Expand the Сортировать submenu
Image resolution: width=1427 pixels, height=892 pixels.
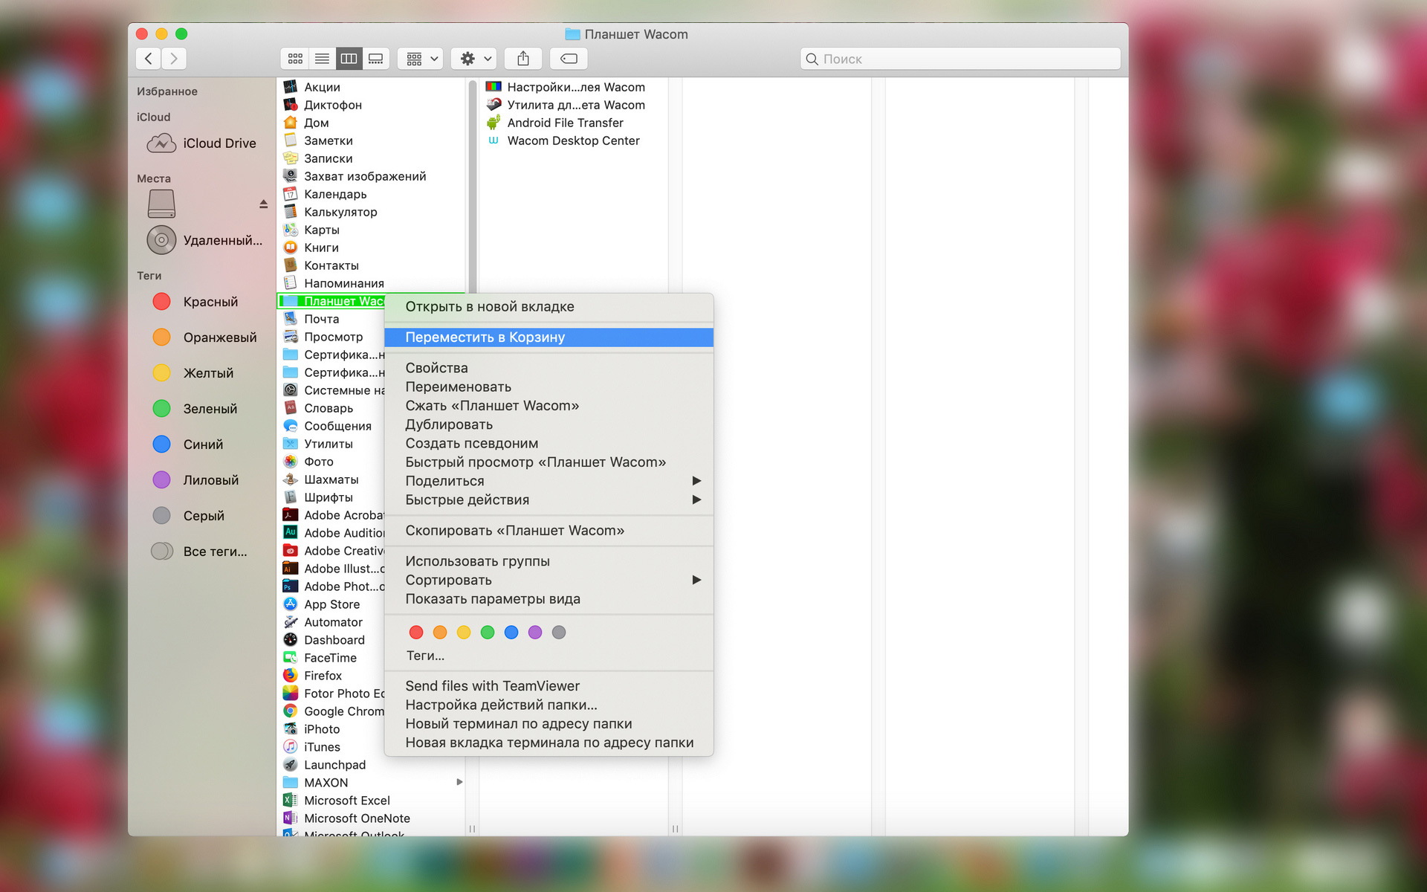(x=549, y=580)
